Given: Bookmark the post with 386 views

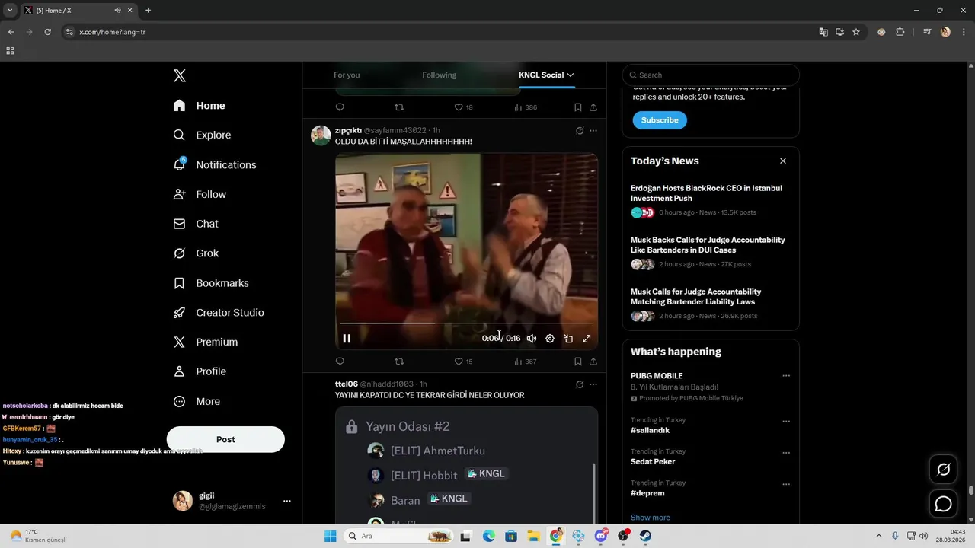Looking at the screenshot, I should pyautogui.click(x=578, y=107).
